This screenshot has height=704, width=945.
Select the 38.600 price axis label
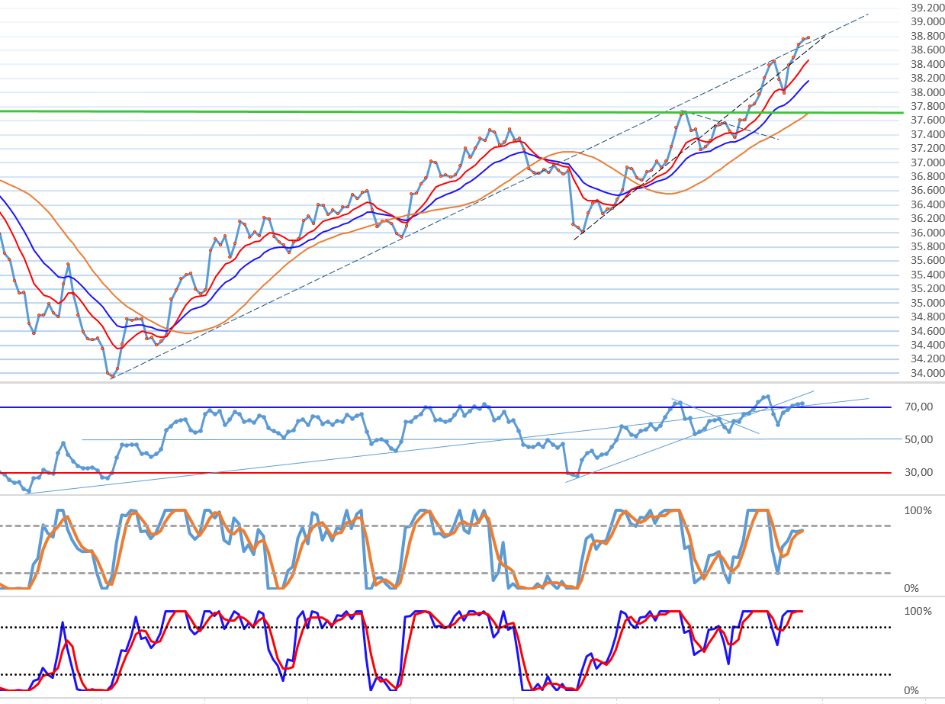pyautogui.click(x=929, y=50)
